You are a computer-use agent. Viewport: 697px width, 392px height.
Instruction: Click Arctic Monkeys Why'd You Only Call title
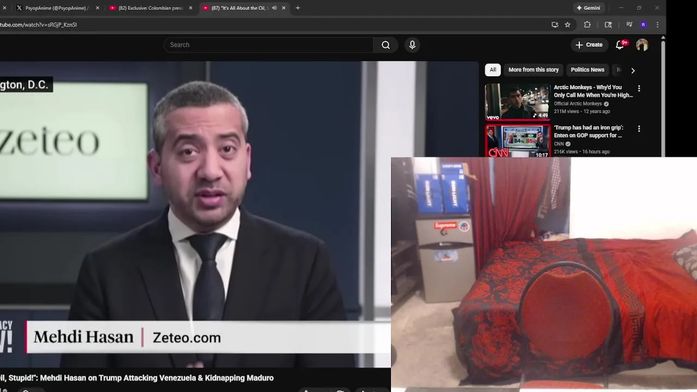pyautogui.click(x=593, y=91)
